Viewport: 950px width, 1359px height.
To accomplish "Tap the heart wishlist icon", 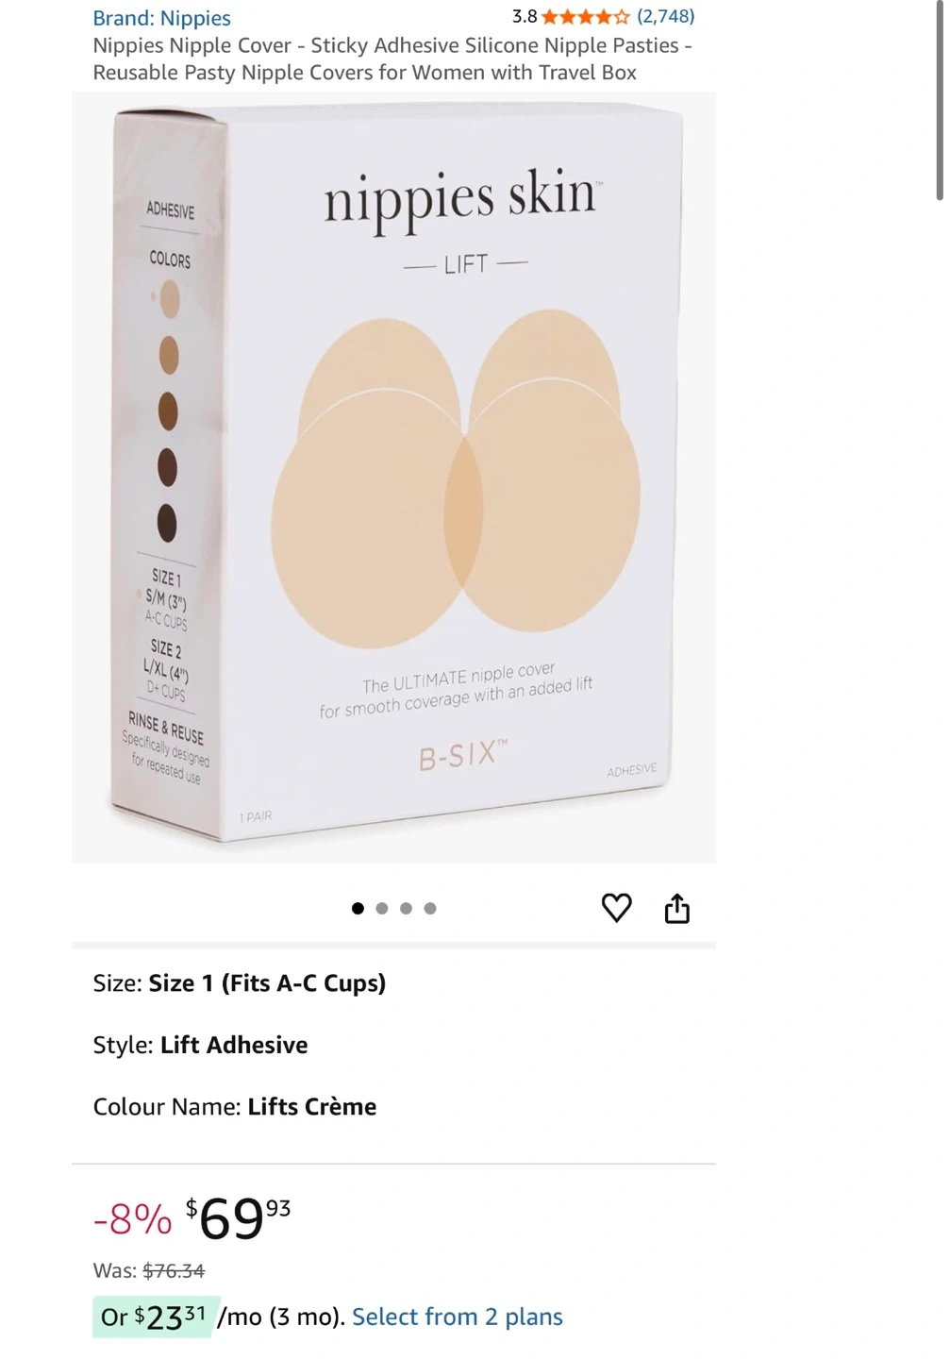I will tap(616, 908).
